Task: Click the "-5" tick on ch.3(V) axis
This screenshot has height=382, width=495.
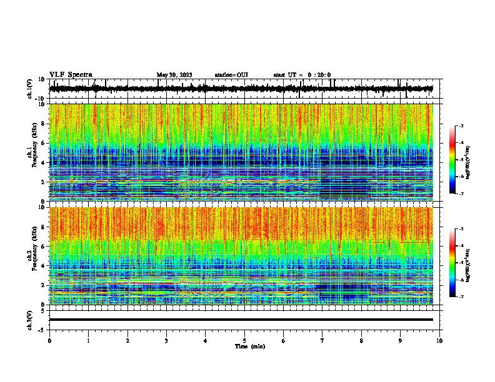Action: point(42,330)
